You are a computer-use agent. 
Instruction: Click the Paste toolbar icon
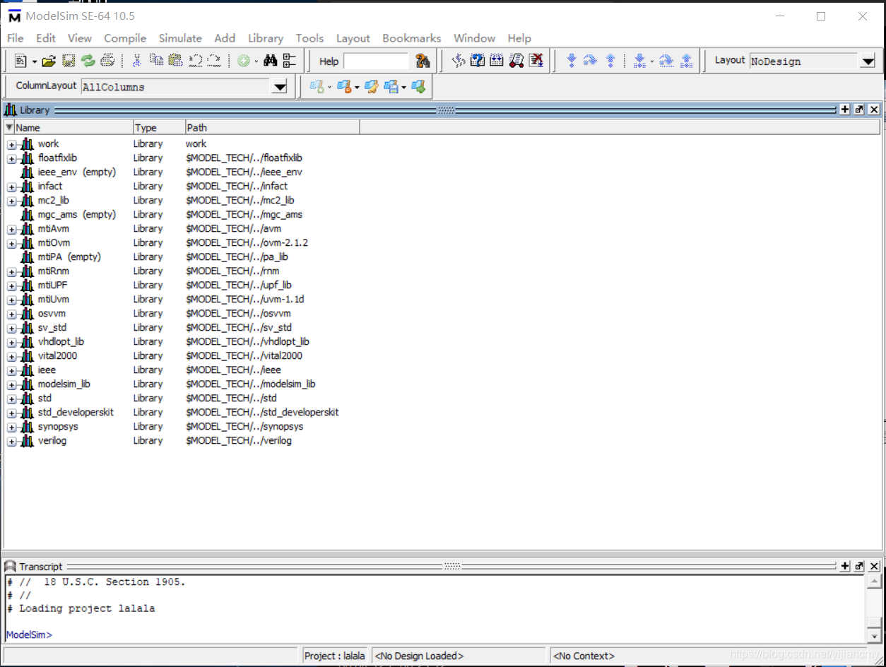pos(175,61)
